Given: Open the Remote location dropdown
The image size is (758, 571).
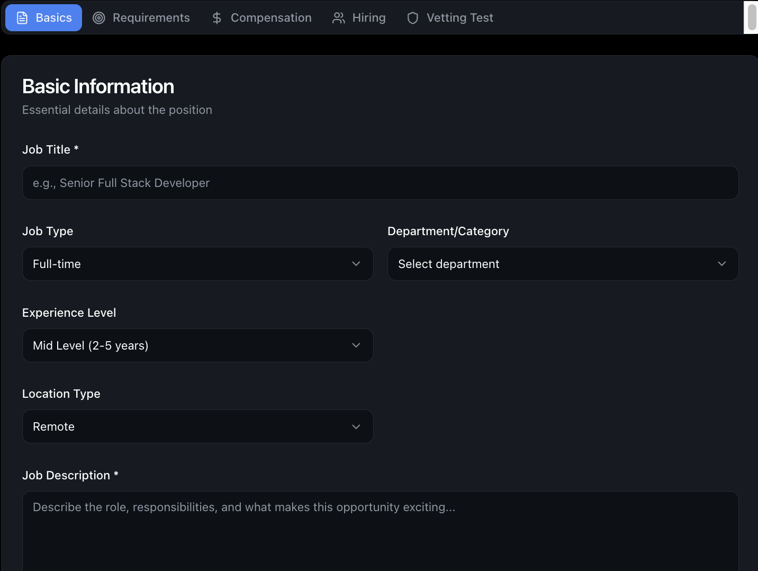Looking at the screenshot, I should [197, 426].
